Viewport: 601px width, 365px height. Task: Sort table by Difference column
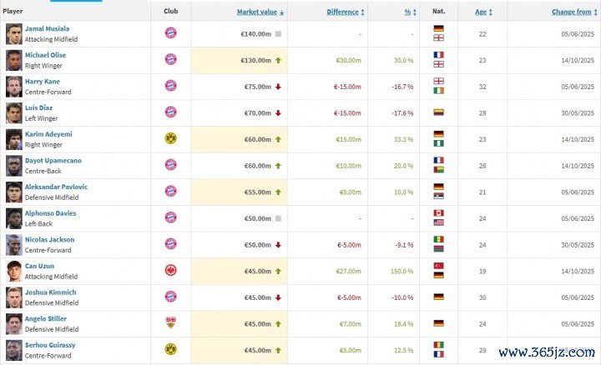coord(345,12)
